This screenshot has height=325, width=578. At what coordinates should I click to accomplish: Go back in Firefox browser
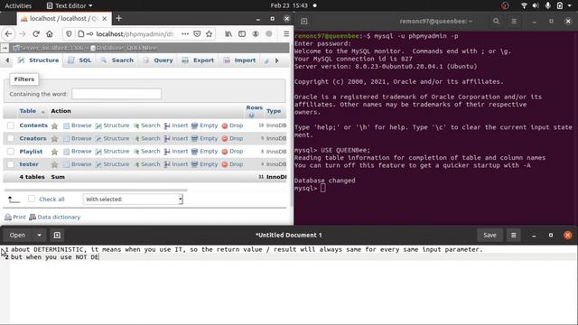click(8, 34)
